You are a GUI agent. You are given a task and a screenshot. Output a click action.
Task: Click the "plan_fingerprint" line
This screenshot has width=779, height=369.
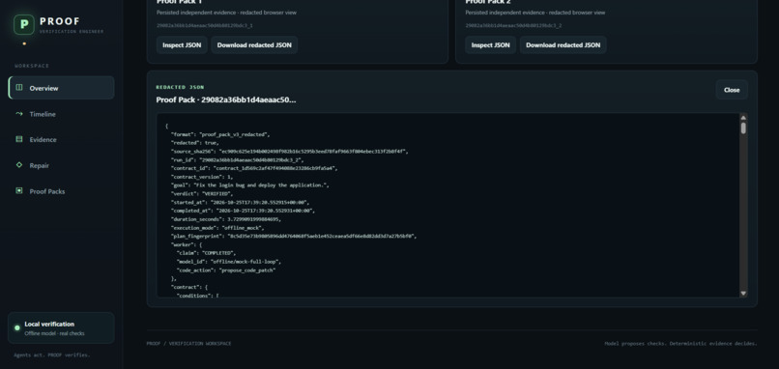coord(294,237)
